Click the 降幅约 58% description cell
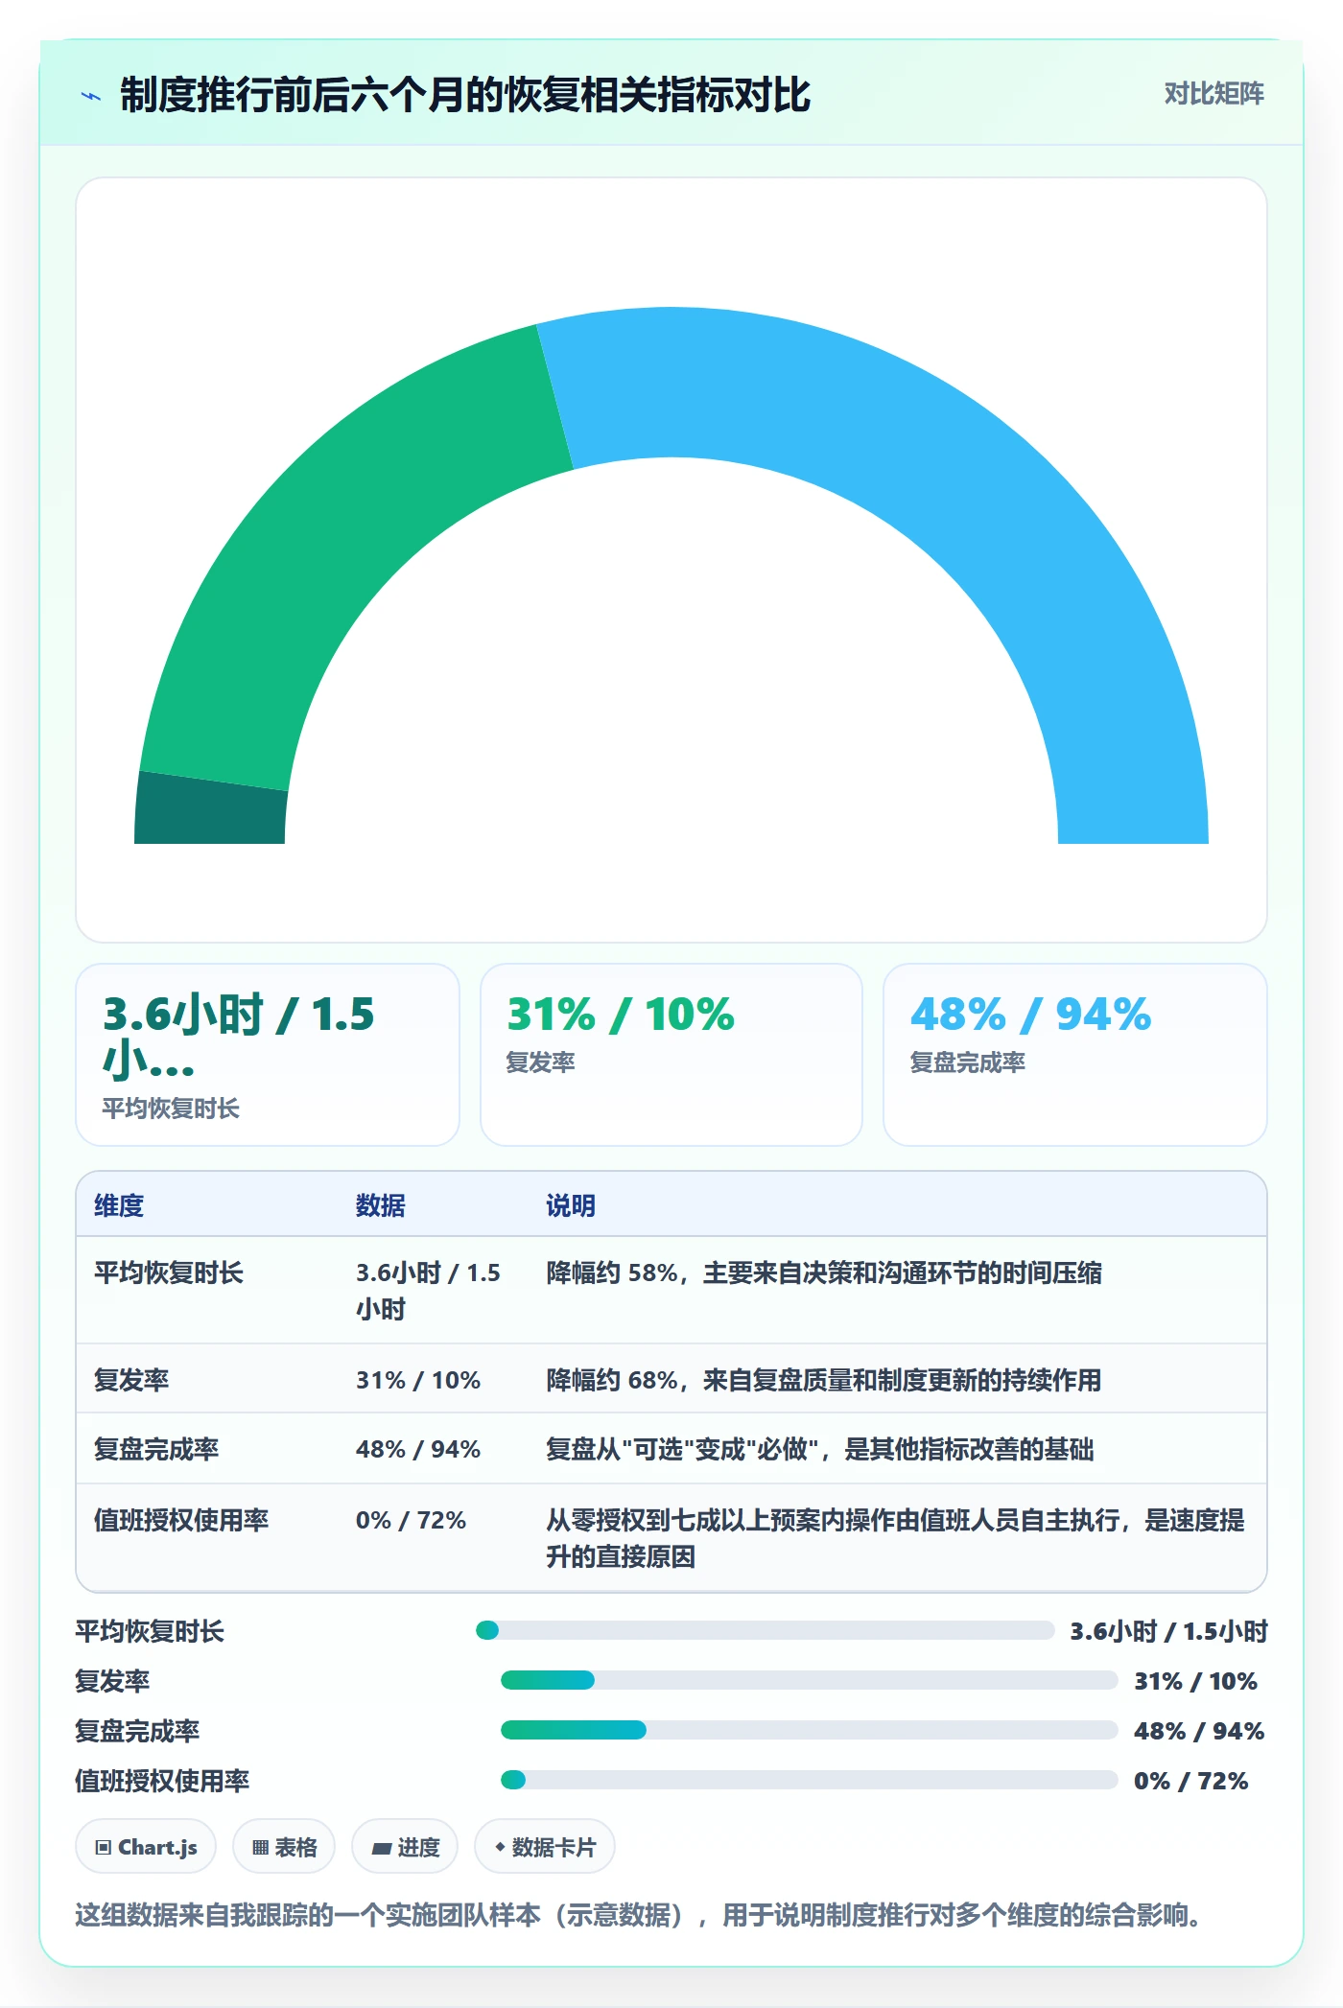The width and height of the screenshot is (1343, 2008). (x=824, y=1273)
